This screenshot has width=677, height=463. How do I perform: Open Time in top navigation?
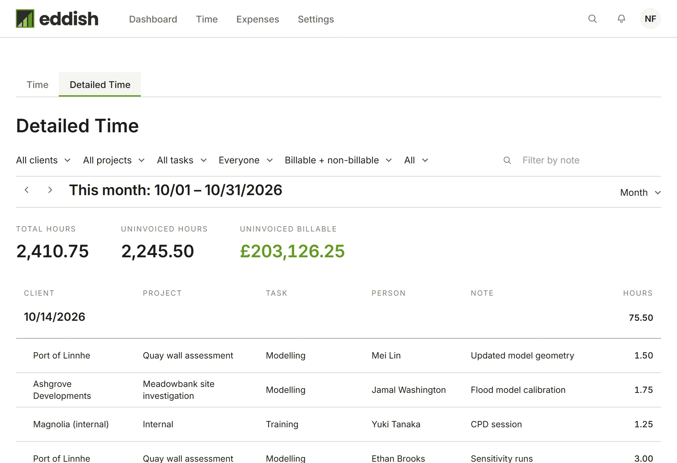click(207, 19)
